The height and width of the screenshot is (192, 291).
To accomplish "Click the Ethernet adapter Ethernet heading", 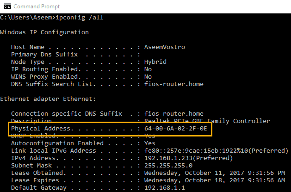I will [48, 99].
